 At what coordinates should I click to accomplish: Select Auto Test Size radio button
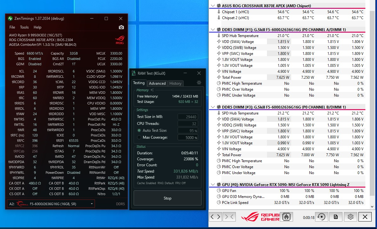(x=139, y=130)
